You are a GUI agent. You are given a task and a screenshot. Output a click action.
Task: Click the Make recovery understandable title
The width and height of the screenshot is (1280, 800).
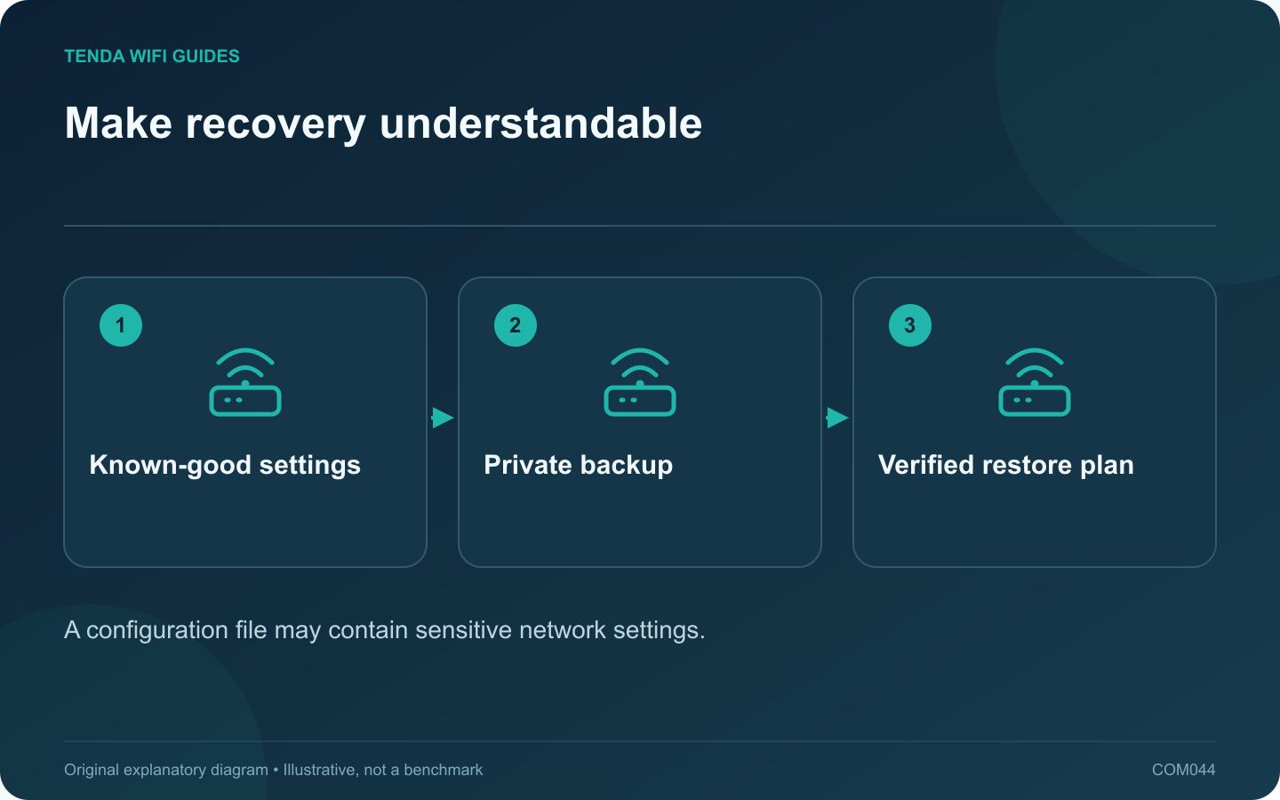pos(384,124)
